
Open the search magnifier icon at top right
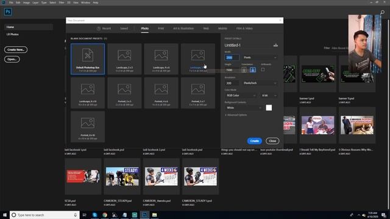click(382, 12)
